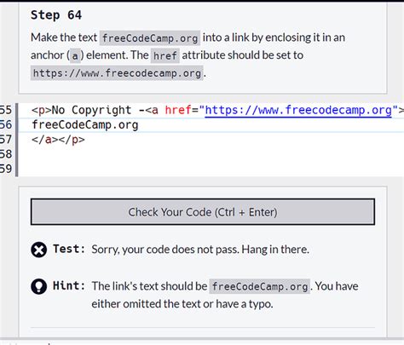Click the closing </a></p> tags on line 57

[58, 140]
